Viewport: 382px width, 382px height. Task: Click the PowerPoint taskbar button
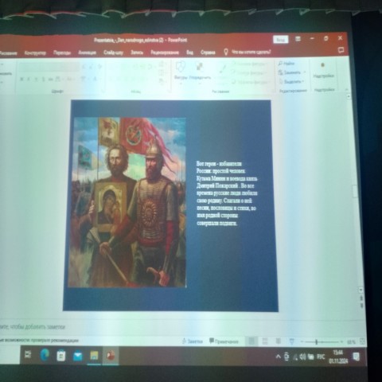[x=111, y=356]
